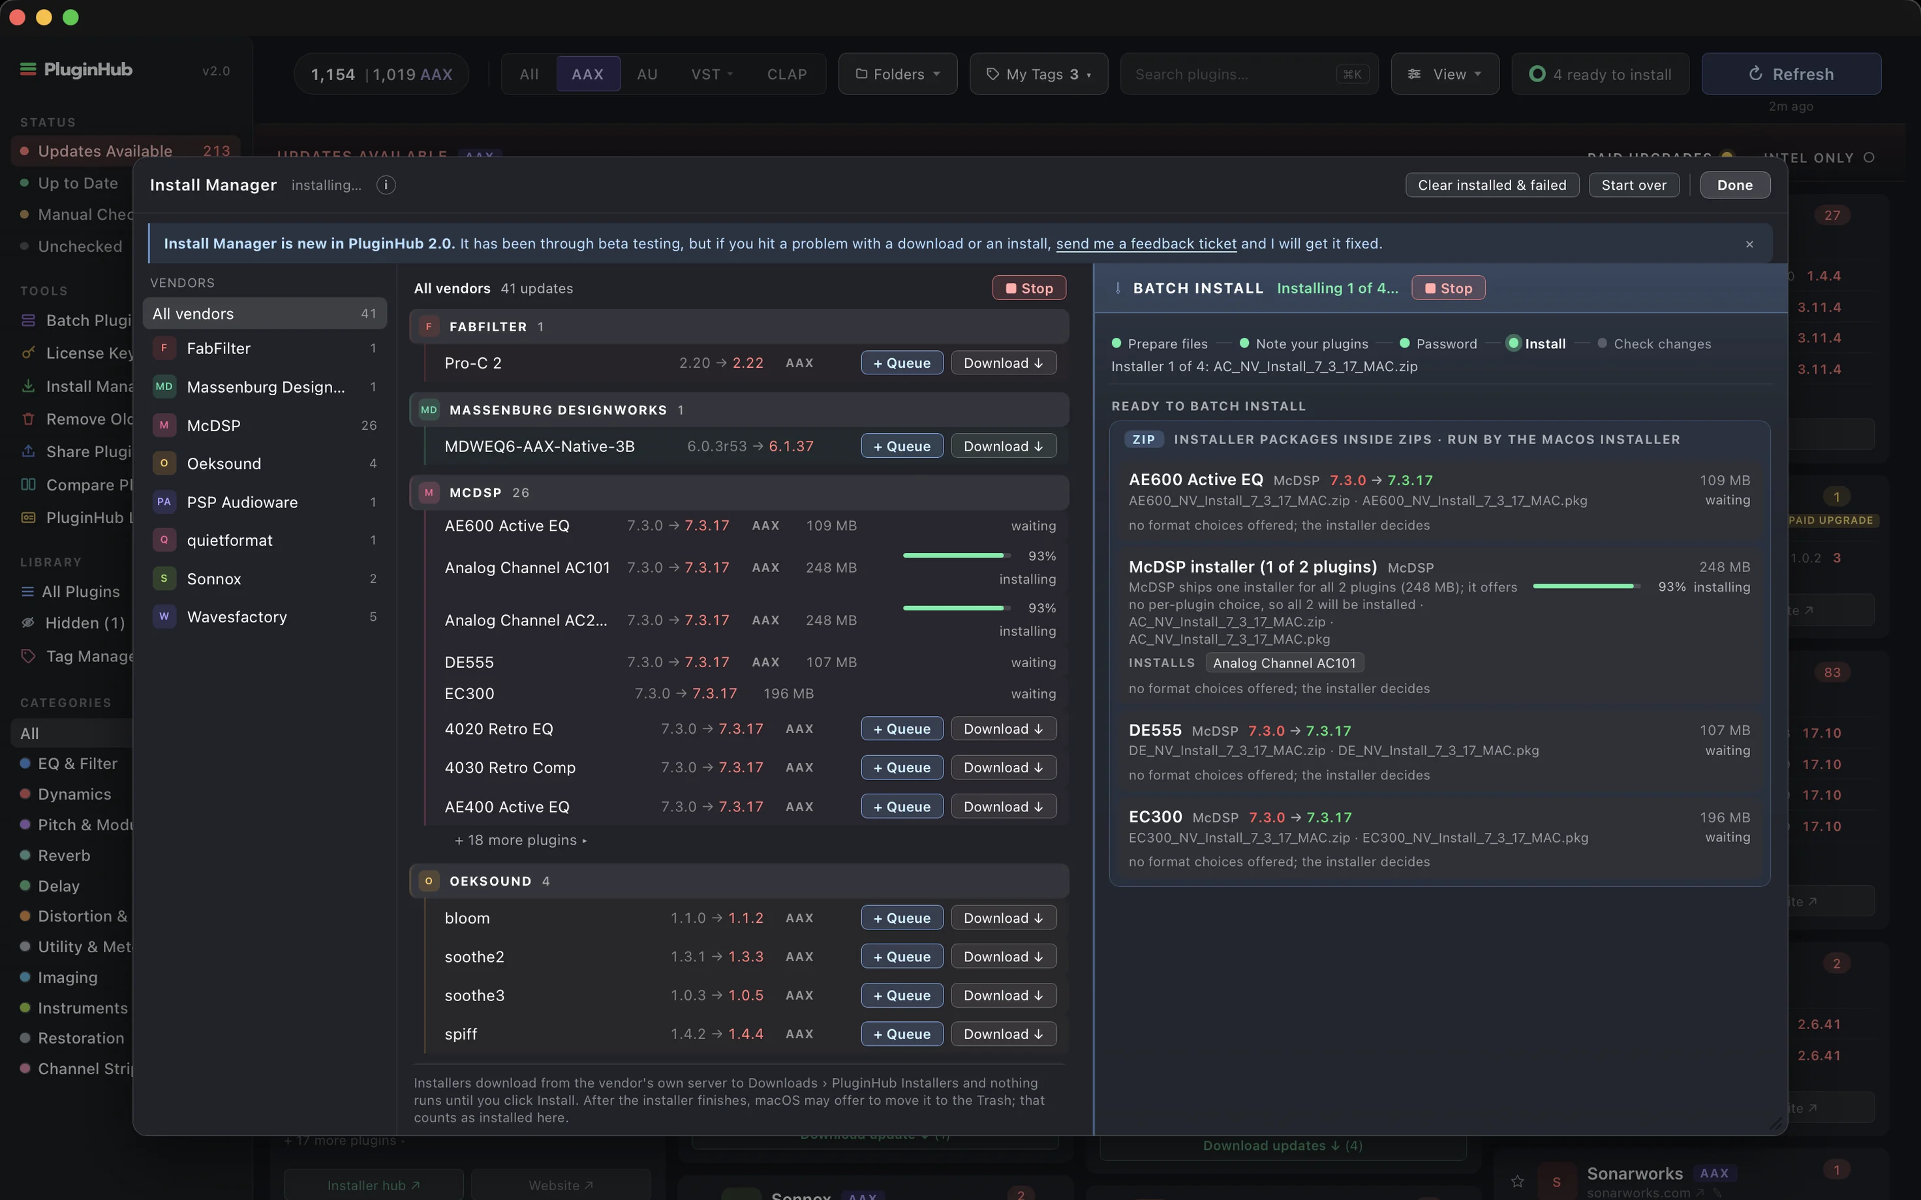This screenshot has height=1200, width=1921.
Task: Open the Compare Plugins icon in sidebar
Action: pos(29,485)
